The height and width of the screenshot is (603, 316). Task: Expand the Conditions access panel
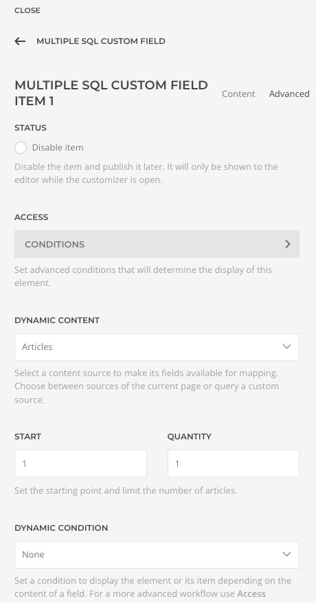pyautogui.click(x=157, y=244)
